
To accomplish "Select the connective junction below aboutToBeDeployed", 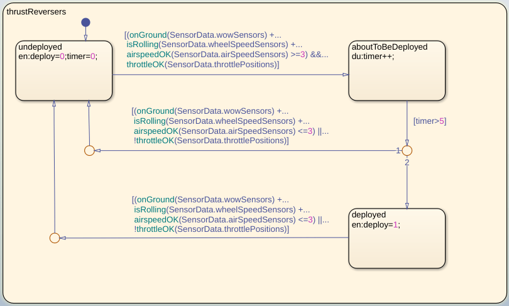I will 407,151.
